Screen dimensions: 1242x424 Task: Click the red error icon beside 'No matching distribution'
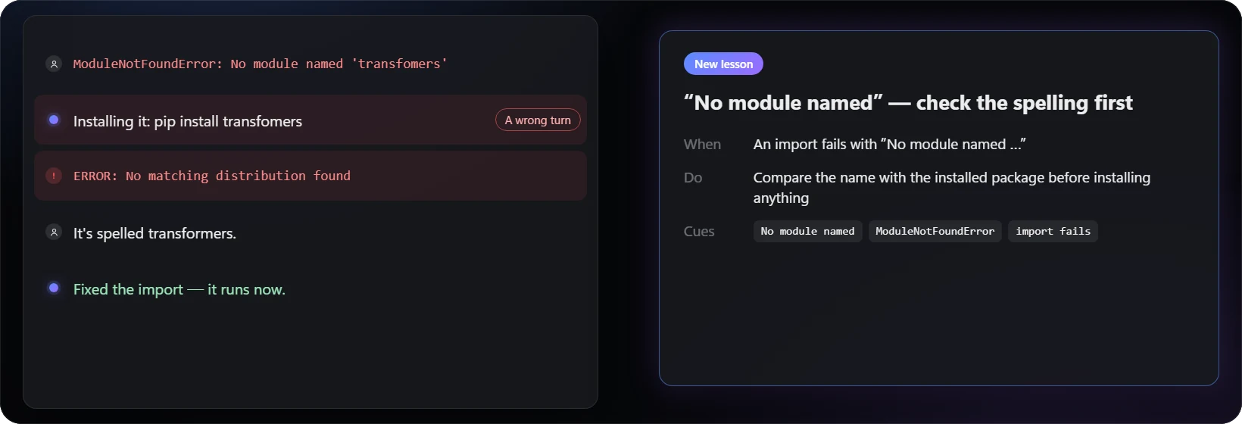(54, 176)
